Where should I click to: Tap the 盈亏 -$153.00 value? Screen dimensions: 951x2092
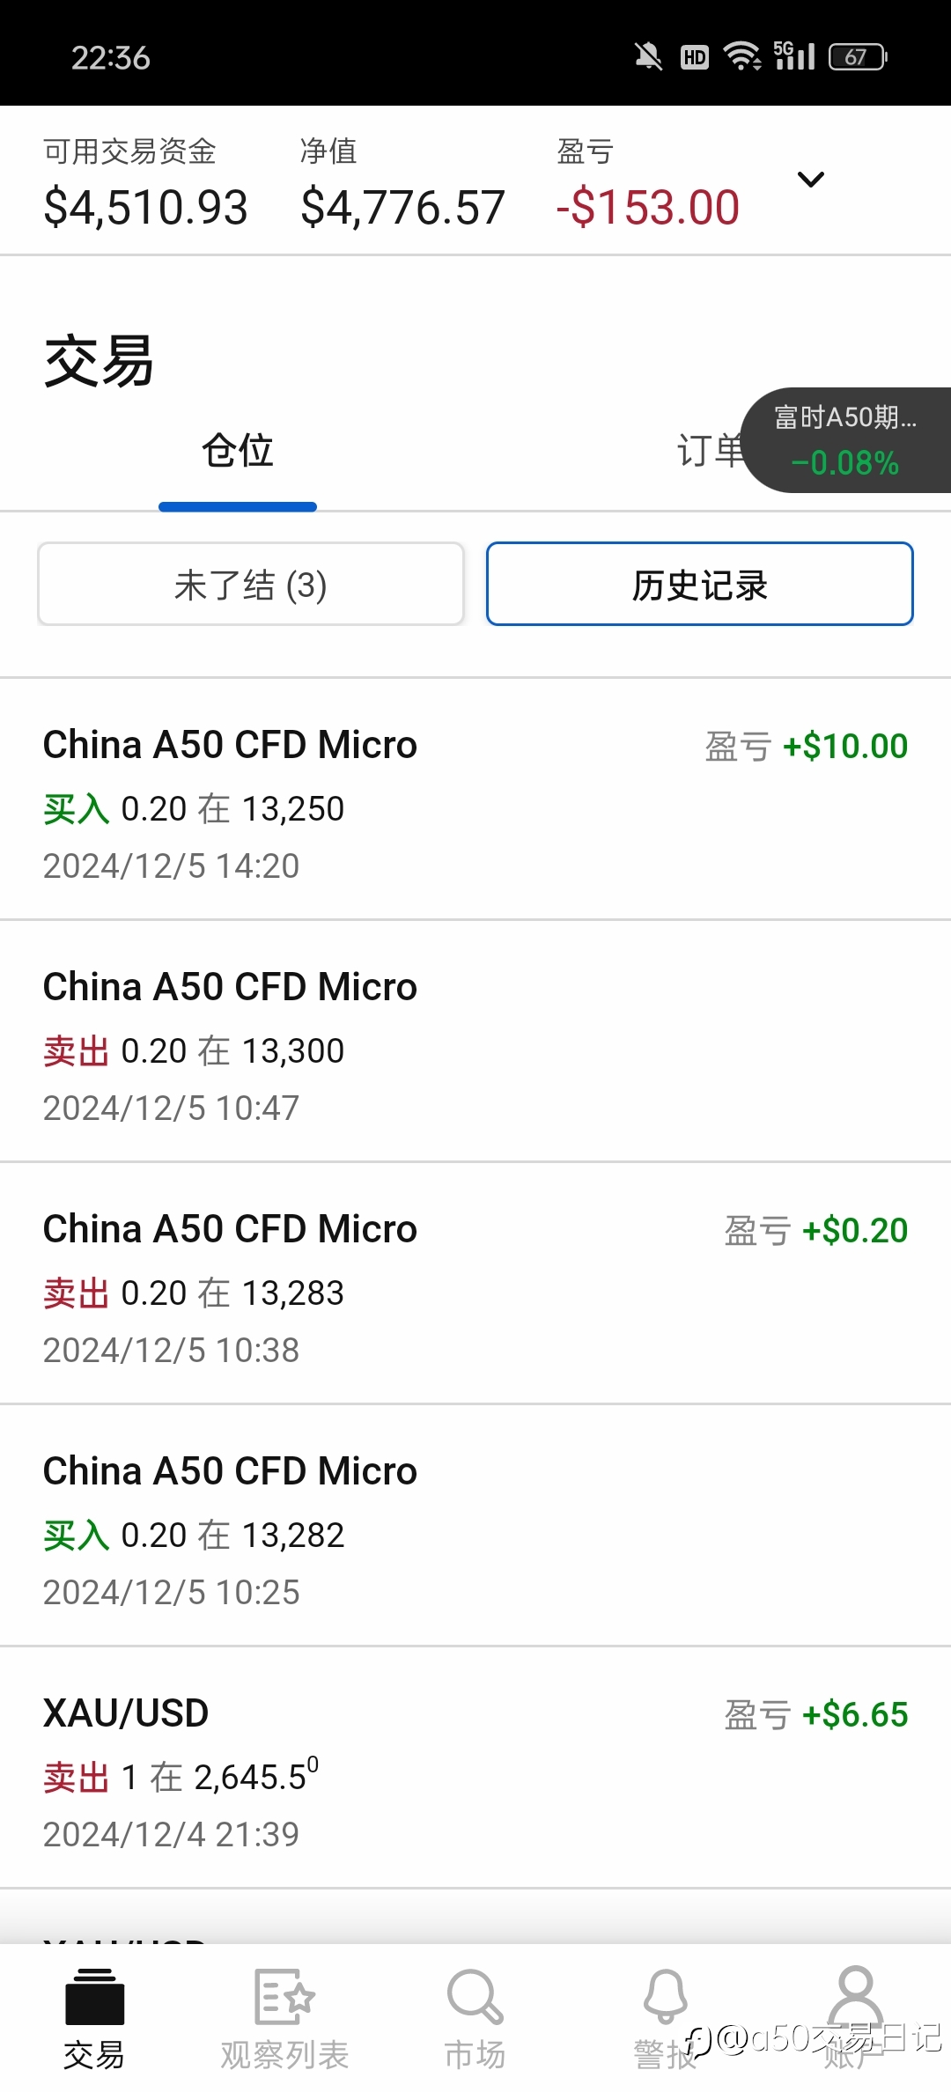pyautogui.click(x=648, y=208)
